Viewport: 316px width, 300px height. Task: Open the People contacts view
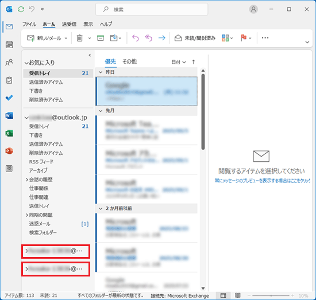9,63
